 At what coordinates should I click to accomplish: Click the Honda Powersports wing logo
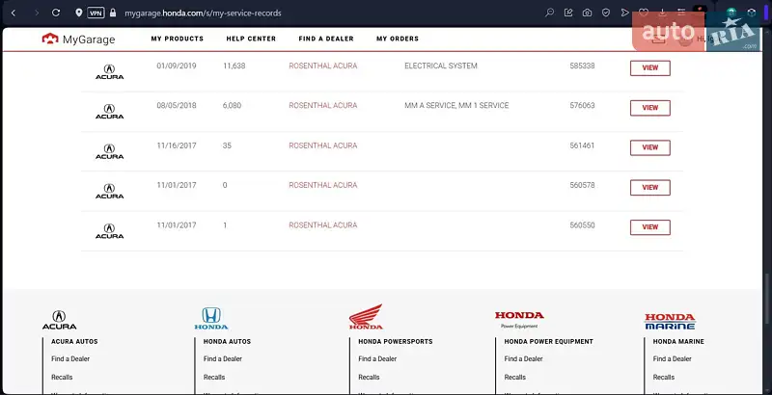366,317
